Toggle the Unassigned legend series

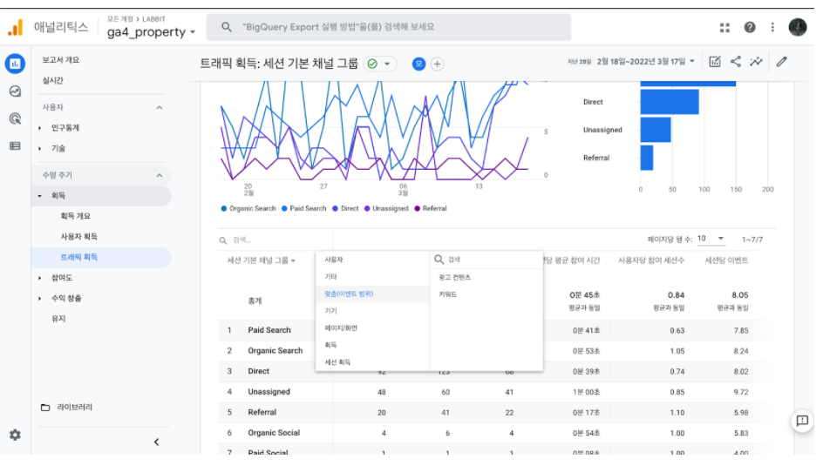[386, 209]
